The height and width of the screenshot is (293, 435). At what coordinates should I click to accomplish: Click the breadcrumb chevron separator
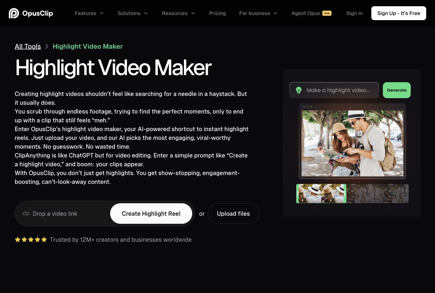click(47, 47)
